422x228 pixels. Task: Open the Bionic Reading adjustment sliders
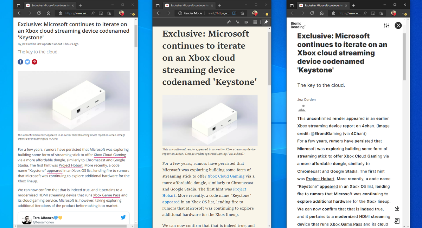click(386, 25)
